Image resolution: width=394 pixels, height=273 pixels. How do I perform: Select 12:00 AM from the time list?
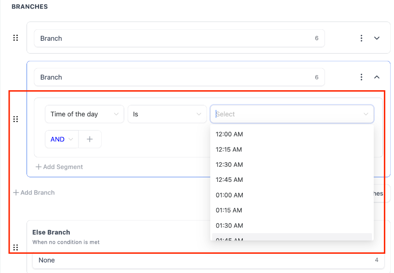229,134
